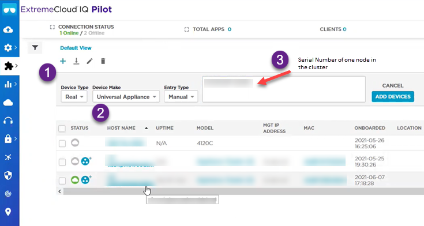Expand the Total Apps widget icon
This screenshot has height=226, width=424.
point(186,29)
